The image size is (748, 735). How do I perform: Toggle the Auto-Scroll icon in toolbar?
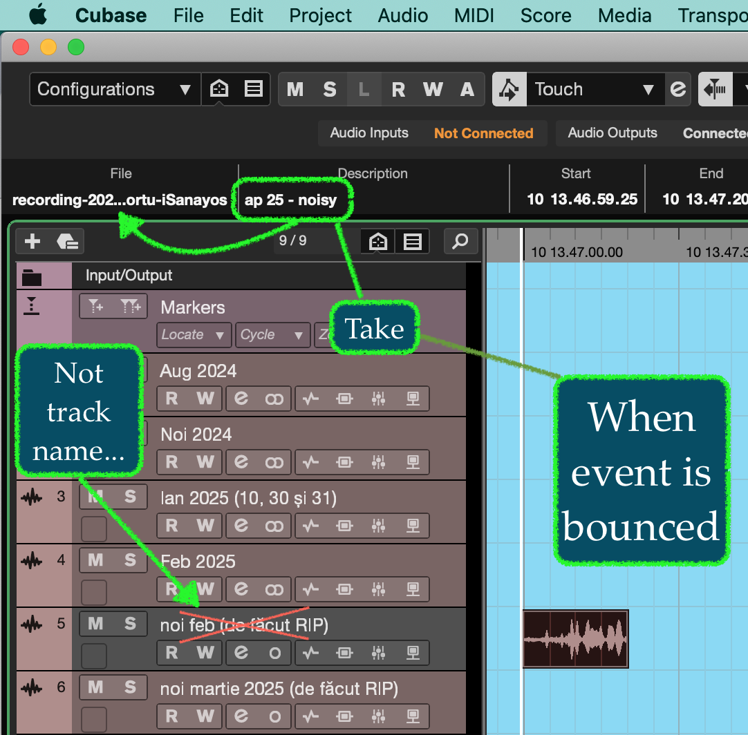pos(715,89)
